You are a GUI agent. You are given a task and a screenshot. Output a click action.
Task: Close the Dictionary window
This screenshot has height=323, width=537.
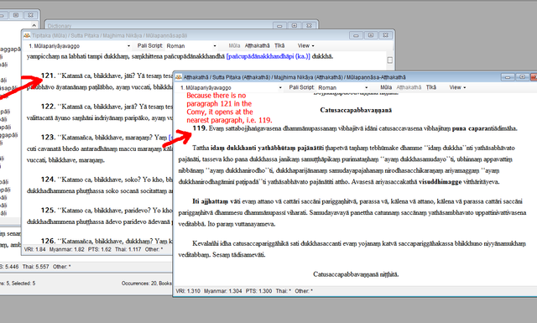[x=309, y=26]
